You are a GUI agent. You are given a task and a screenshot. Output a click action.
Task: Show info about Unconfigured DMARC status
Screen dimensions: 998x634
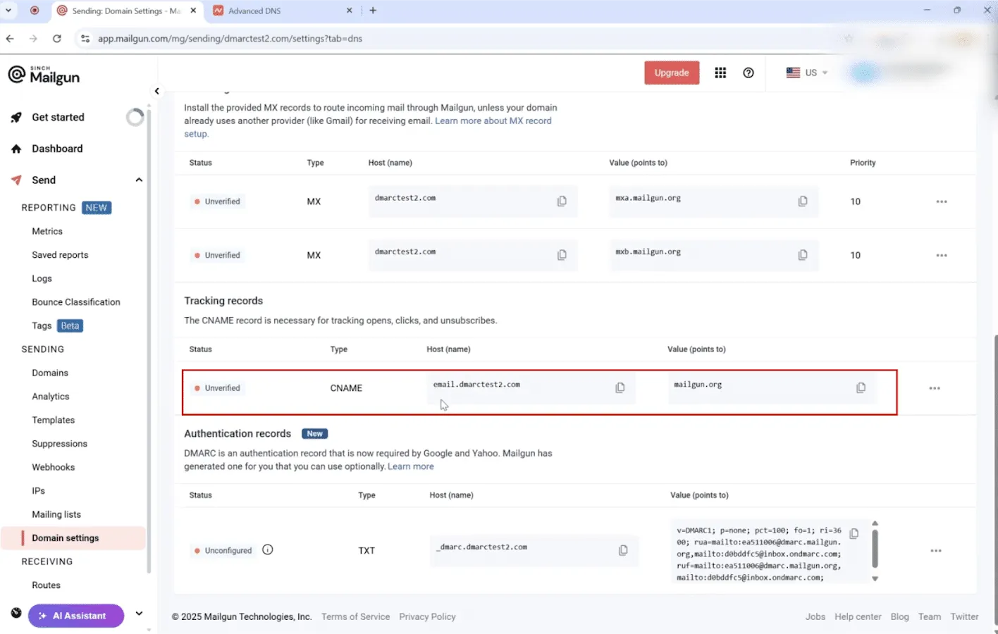click(268, 550)
